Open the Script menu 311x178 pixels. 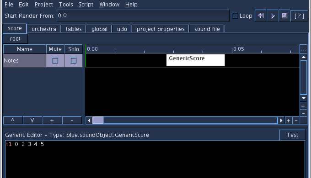click(86, 5)
